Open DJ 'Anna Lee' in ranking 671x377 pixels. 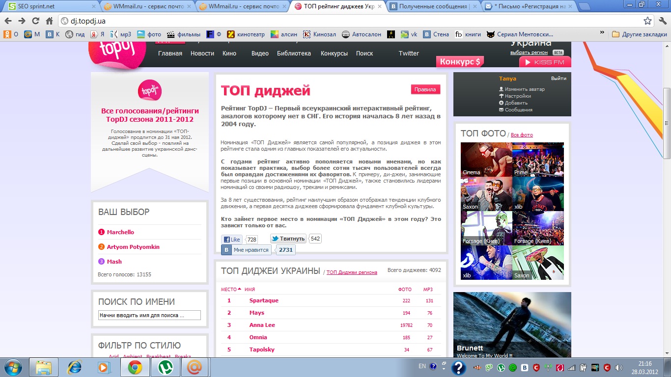pyautogui.click(x=262, y=325)
